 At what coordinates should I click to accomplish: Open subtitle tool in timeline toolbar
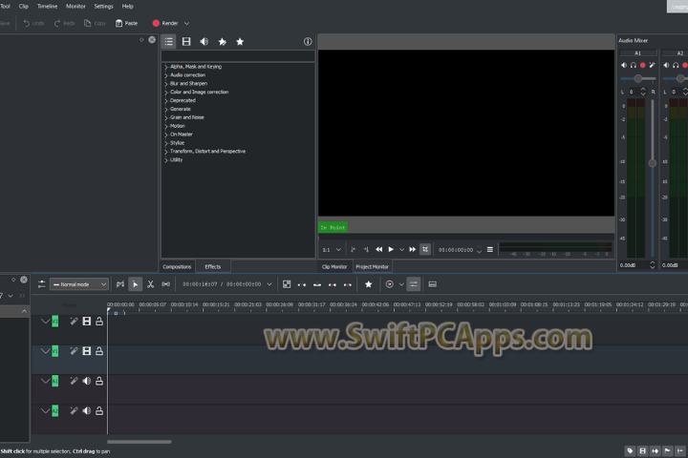click(x=432, y=284)
